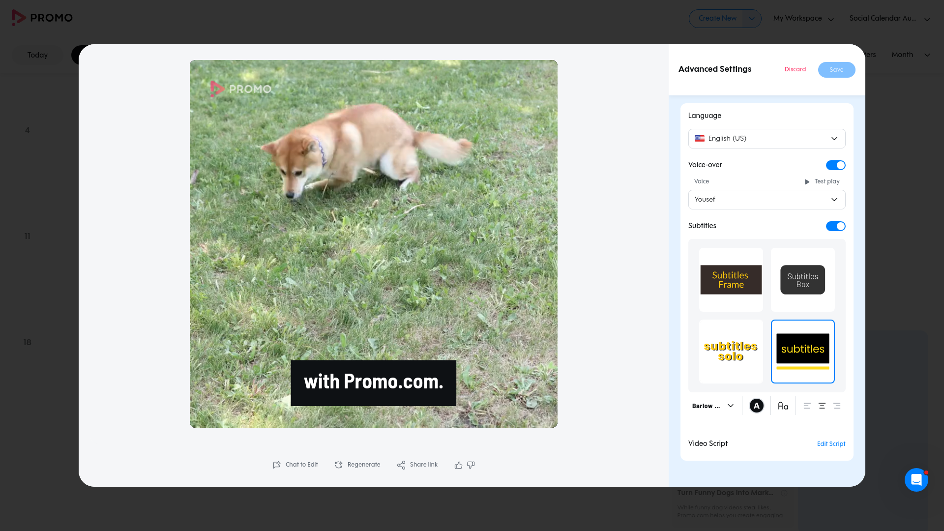The image size is (944, 531).
Task: Click the Share link button
Action: 417,465
